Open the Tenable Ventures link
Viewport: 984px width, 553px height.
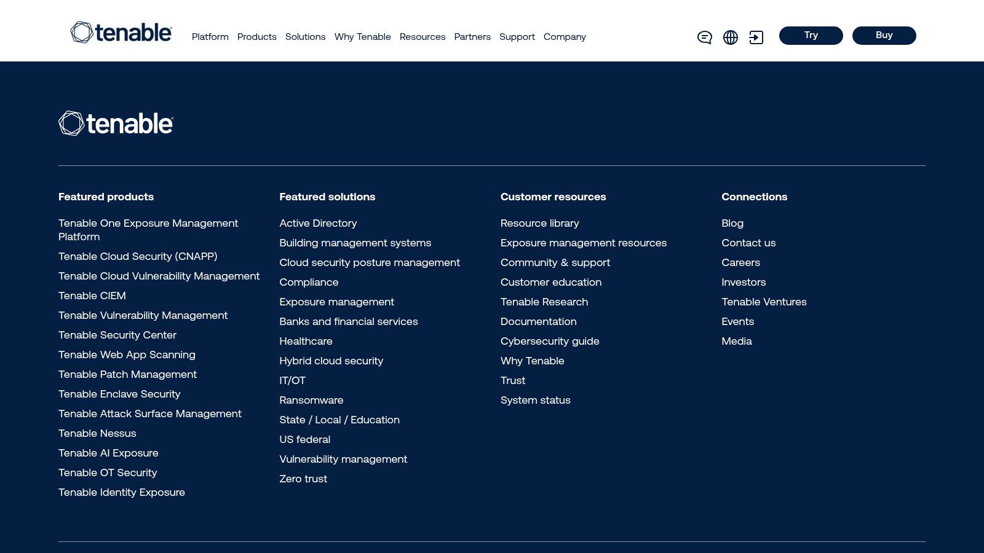click(x=764, y=302)
